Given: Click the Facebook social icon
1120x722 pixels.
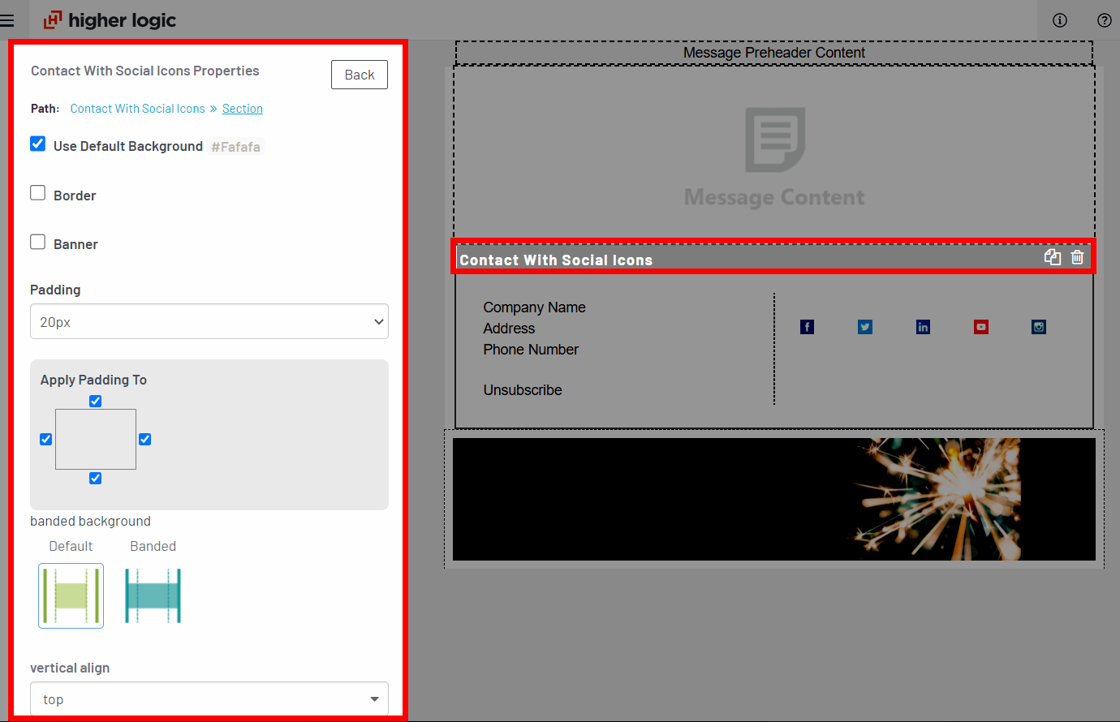Looking at the screenshot, I should [807, 327].
